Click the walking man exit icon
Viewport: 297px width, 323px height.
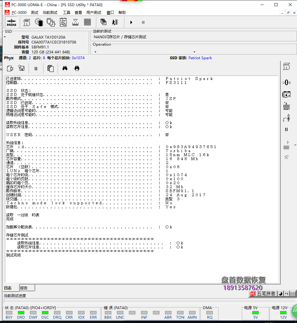115,22
